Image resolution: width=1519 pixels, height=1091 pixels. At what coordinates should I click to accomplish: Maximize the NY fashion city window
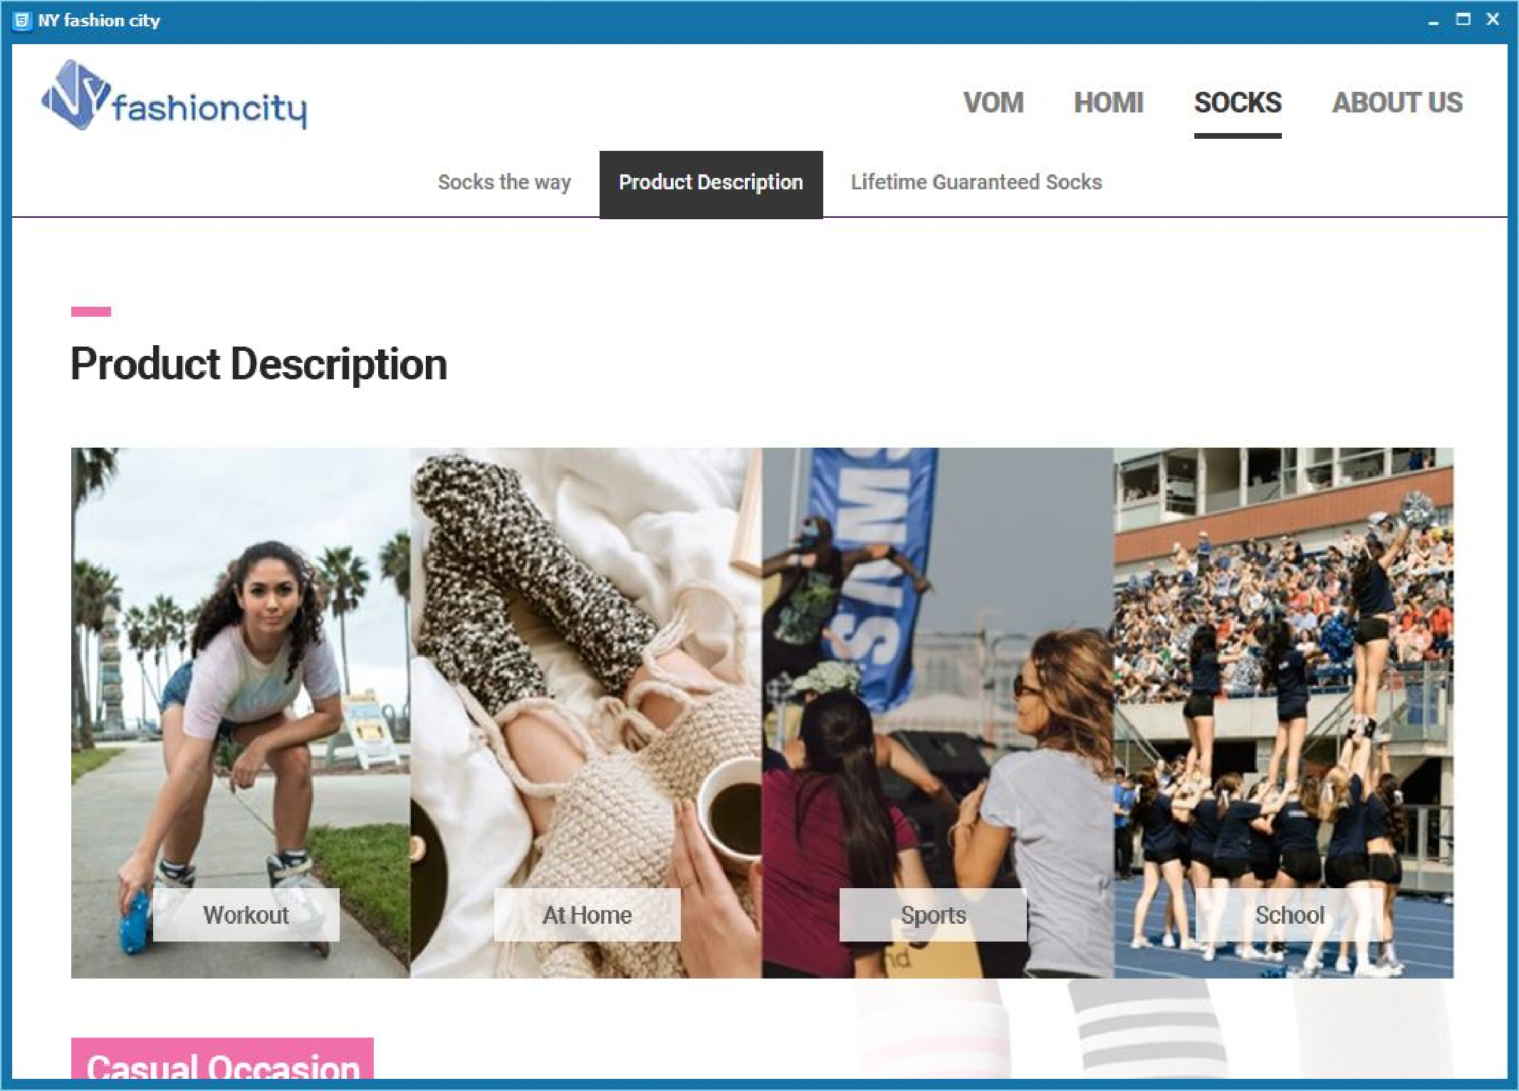[1463, 20]
